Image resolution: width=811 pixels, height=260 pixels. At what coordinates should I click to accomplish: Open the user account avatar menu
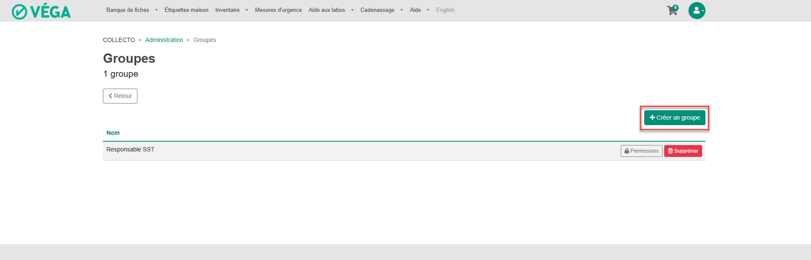697,11
